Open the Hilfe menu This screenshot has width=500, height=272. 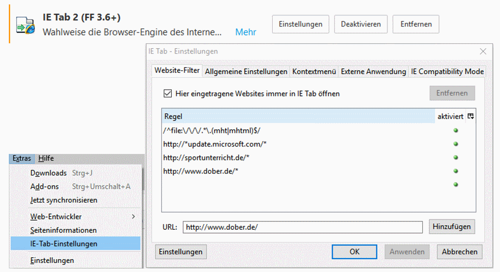[46, 158]
